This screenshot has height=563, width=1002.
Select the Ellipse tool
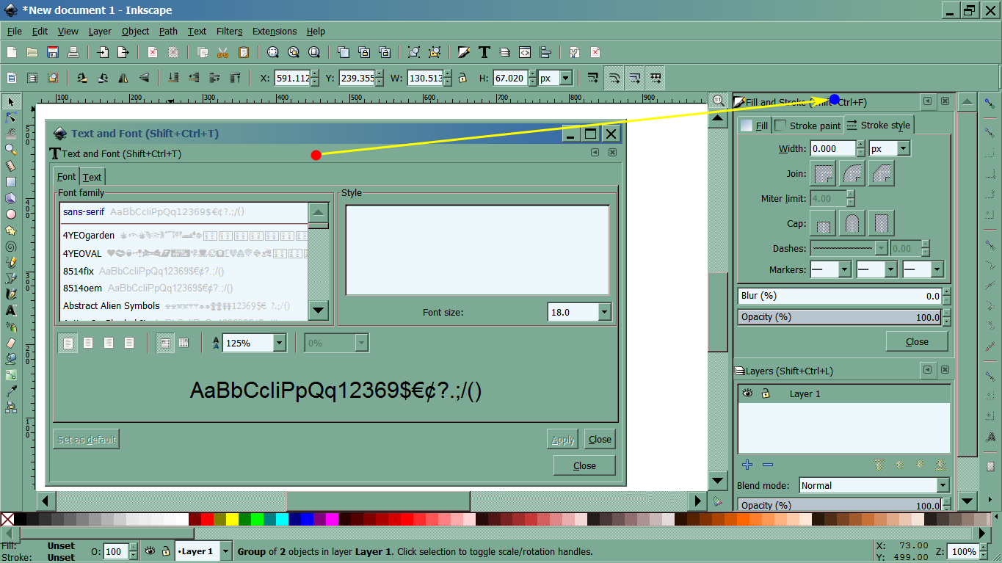(x=11, y=214)
